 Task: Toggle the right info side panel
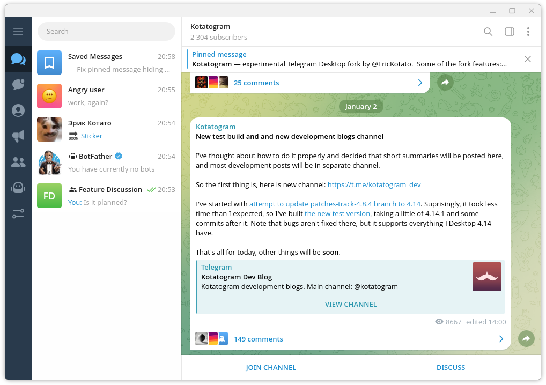click(510, 32)
